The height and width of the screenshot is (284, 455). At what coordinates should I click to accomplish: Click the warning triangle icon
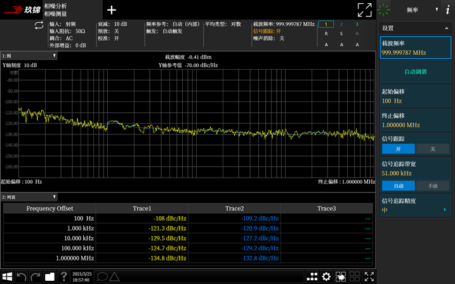[114, 276]
